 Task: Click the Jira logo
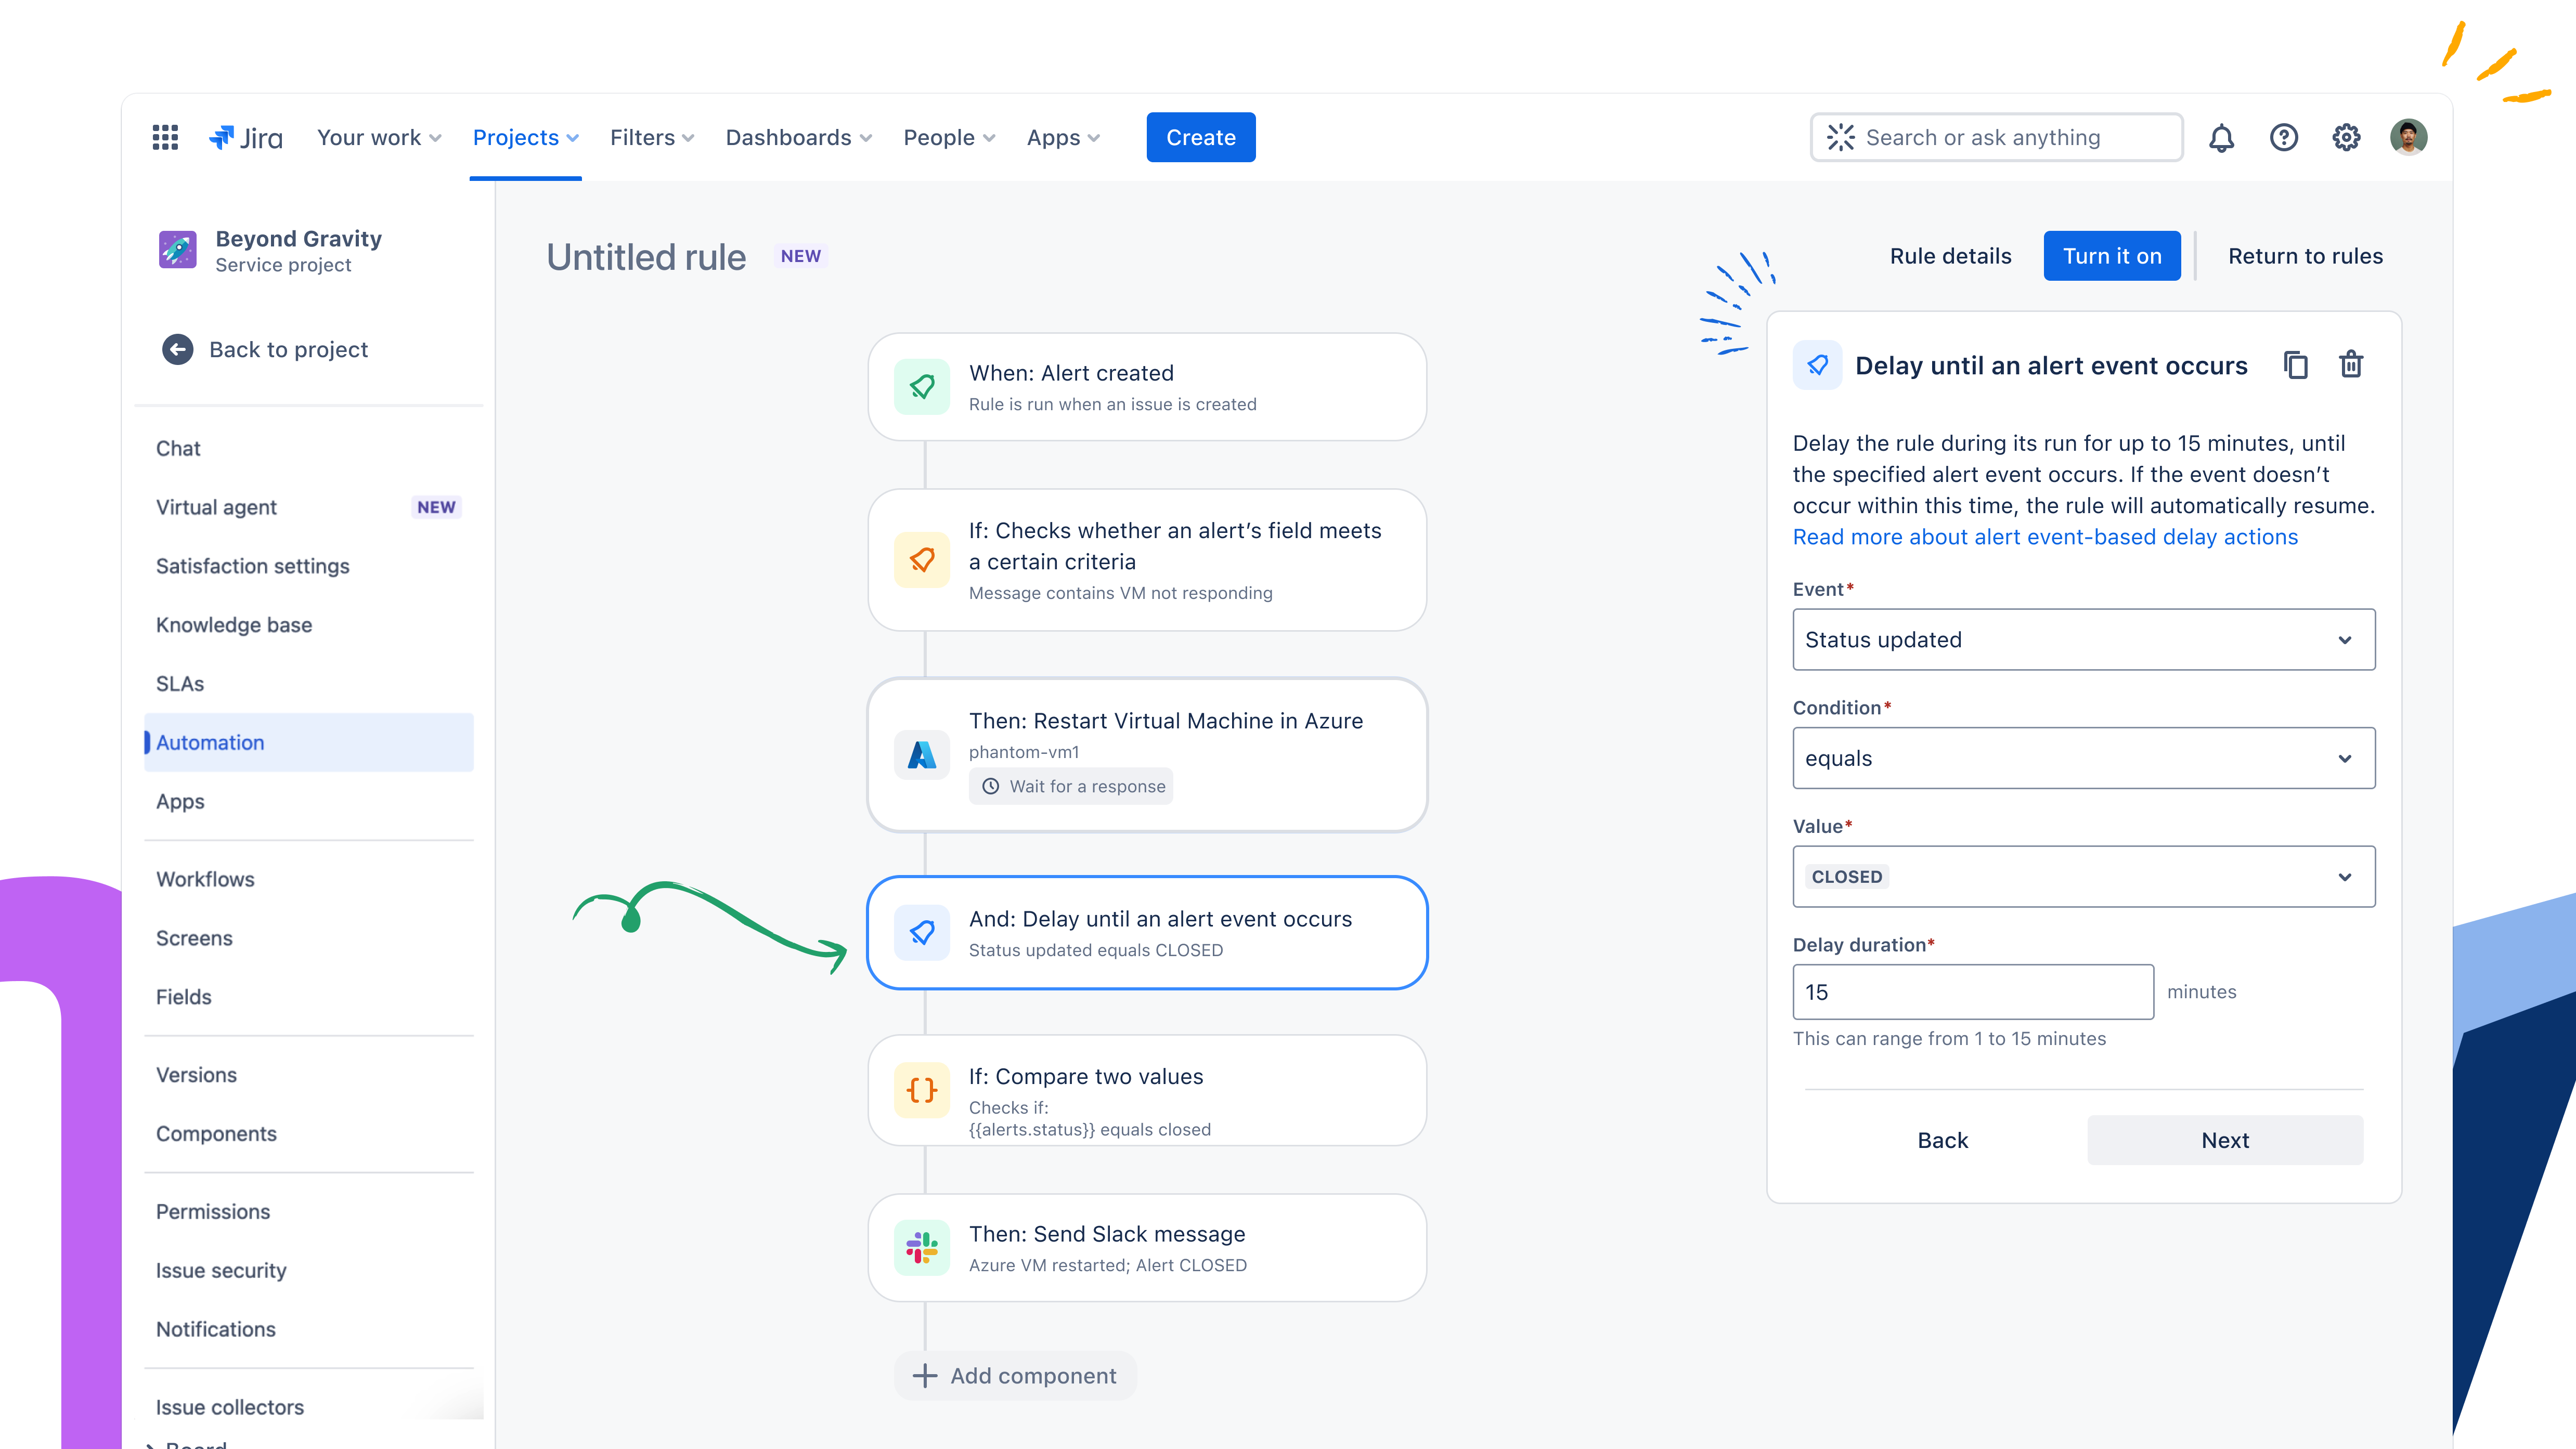coord(245,137)
